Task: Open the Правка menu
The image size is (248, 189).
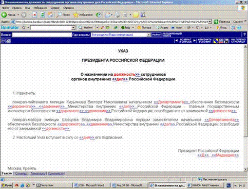Action: [x=17, y=8]
